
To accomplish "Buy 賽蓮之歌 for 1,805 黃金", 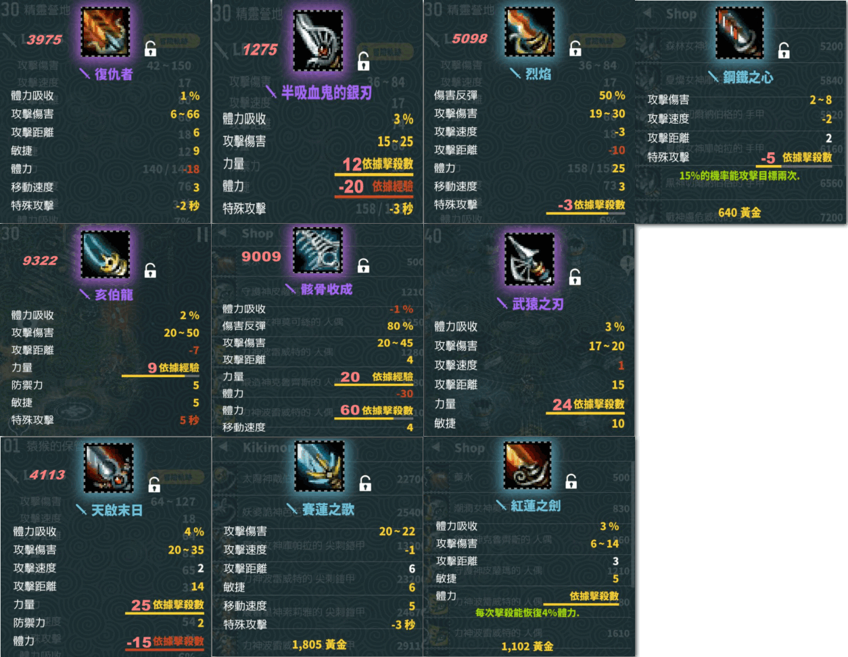I will pyautogui.click(x=319, y=644).
